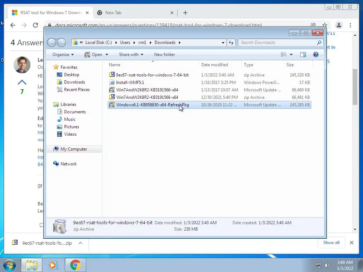Image resolution: width=363 pixels, height=272 pixels.
Task: Open Documents library
Action: point(75,112)
